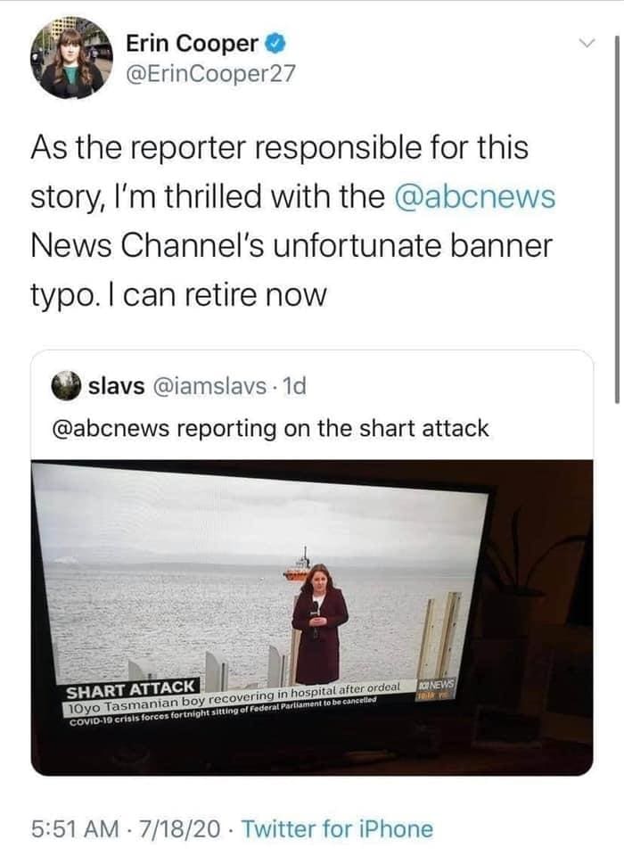The width and height of the screenshot is (624, 856).
Task: Open Erin Cooper's profile picture
Action: pyautogui.click(x=71, y=57)
